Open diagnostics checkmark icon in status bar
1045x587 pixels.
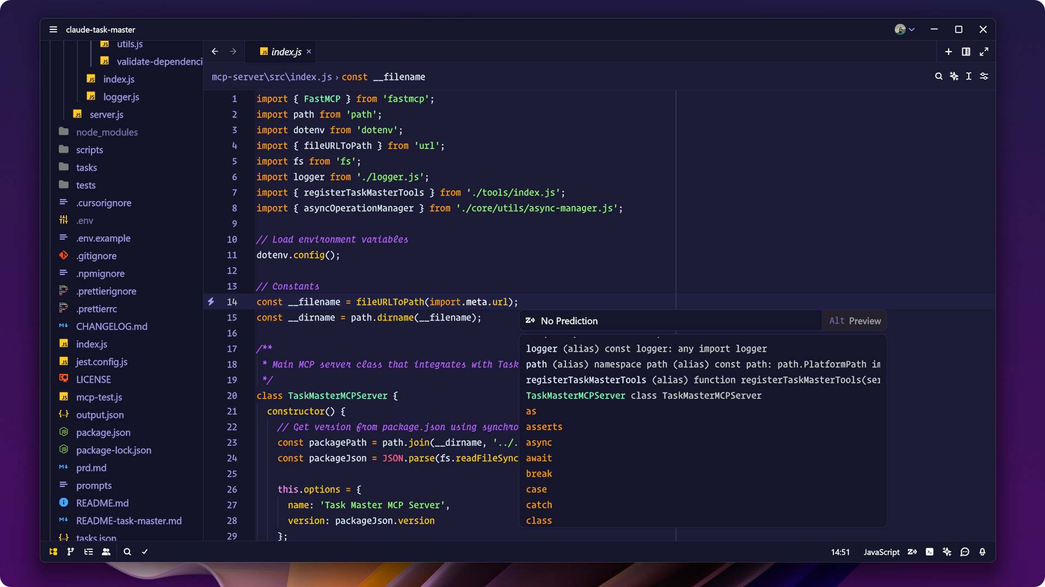(x=145, y=552)
